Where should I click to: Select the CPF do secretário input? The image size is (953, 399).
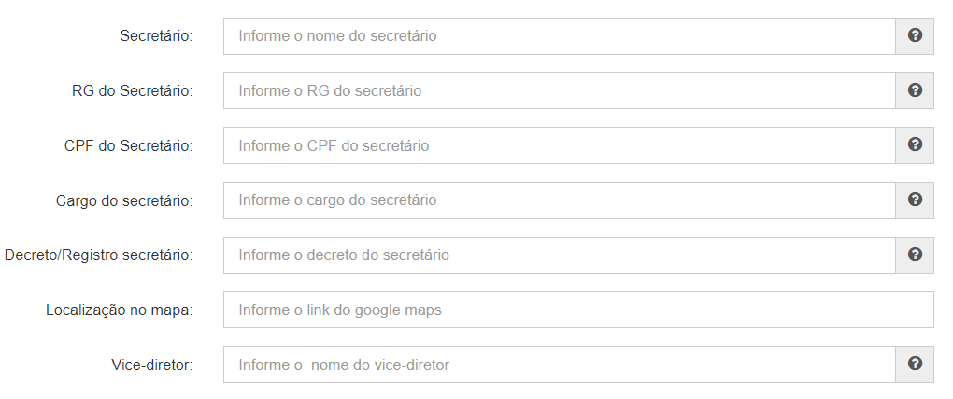point(559,145)
